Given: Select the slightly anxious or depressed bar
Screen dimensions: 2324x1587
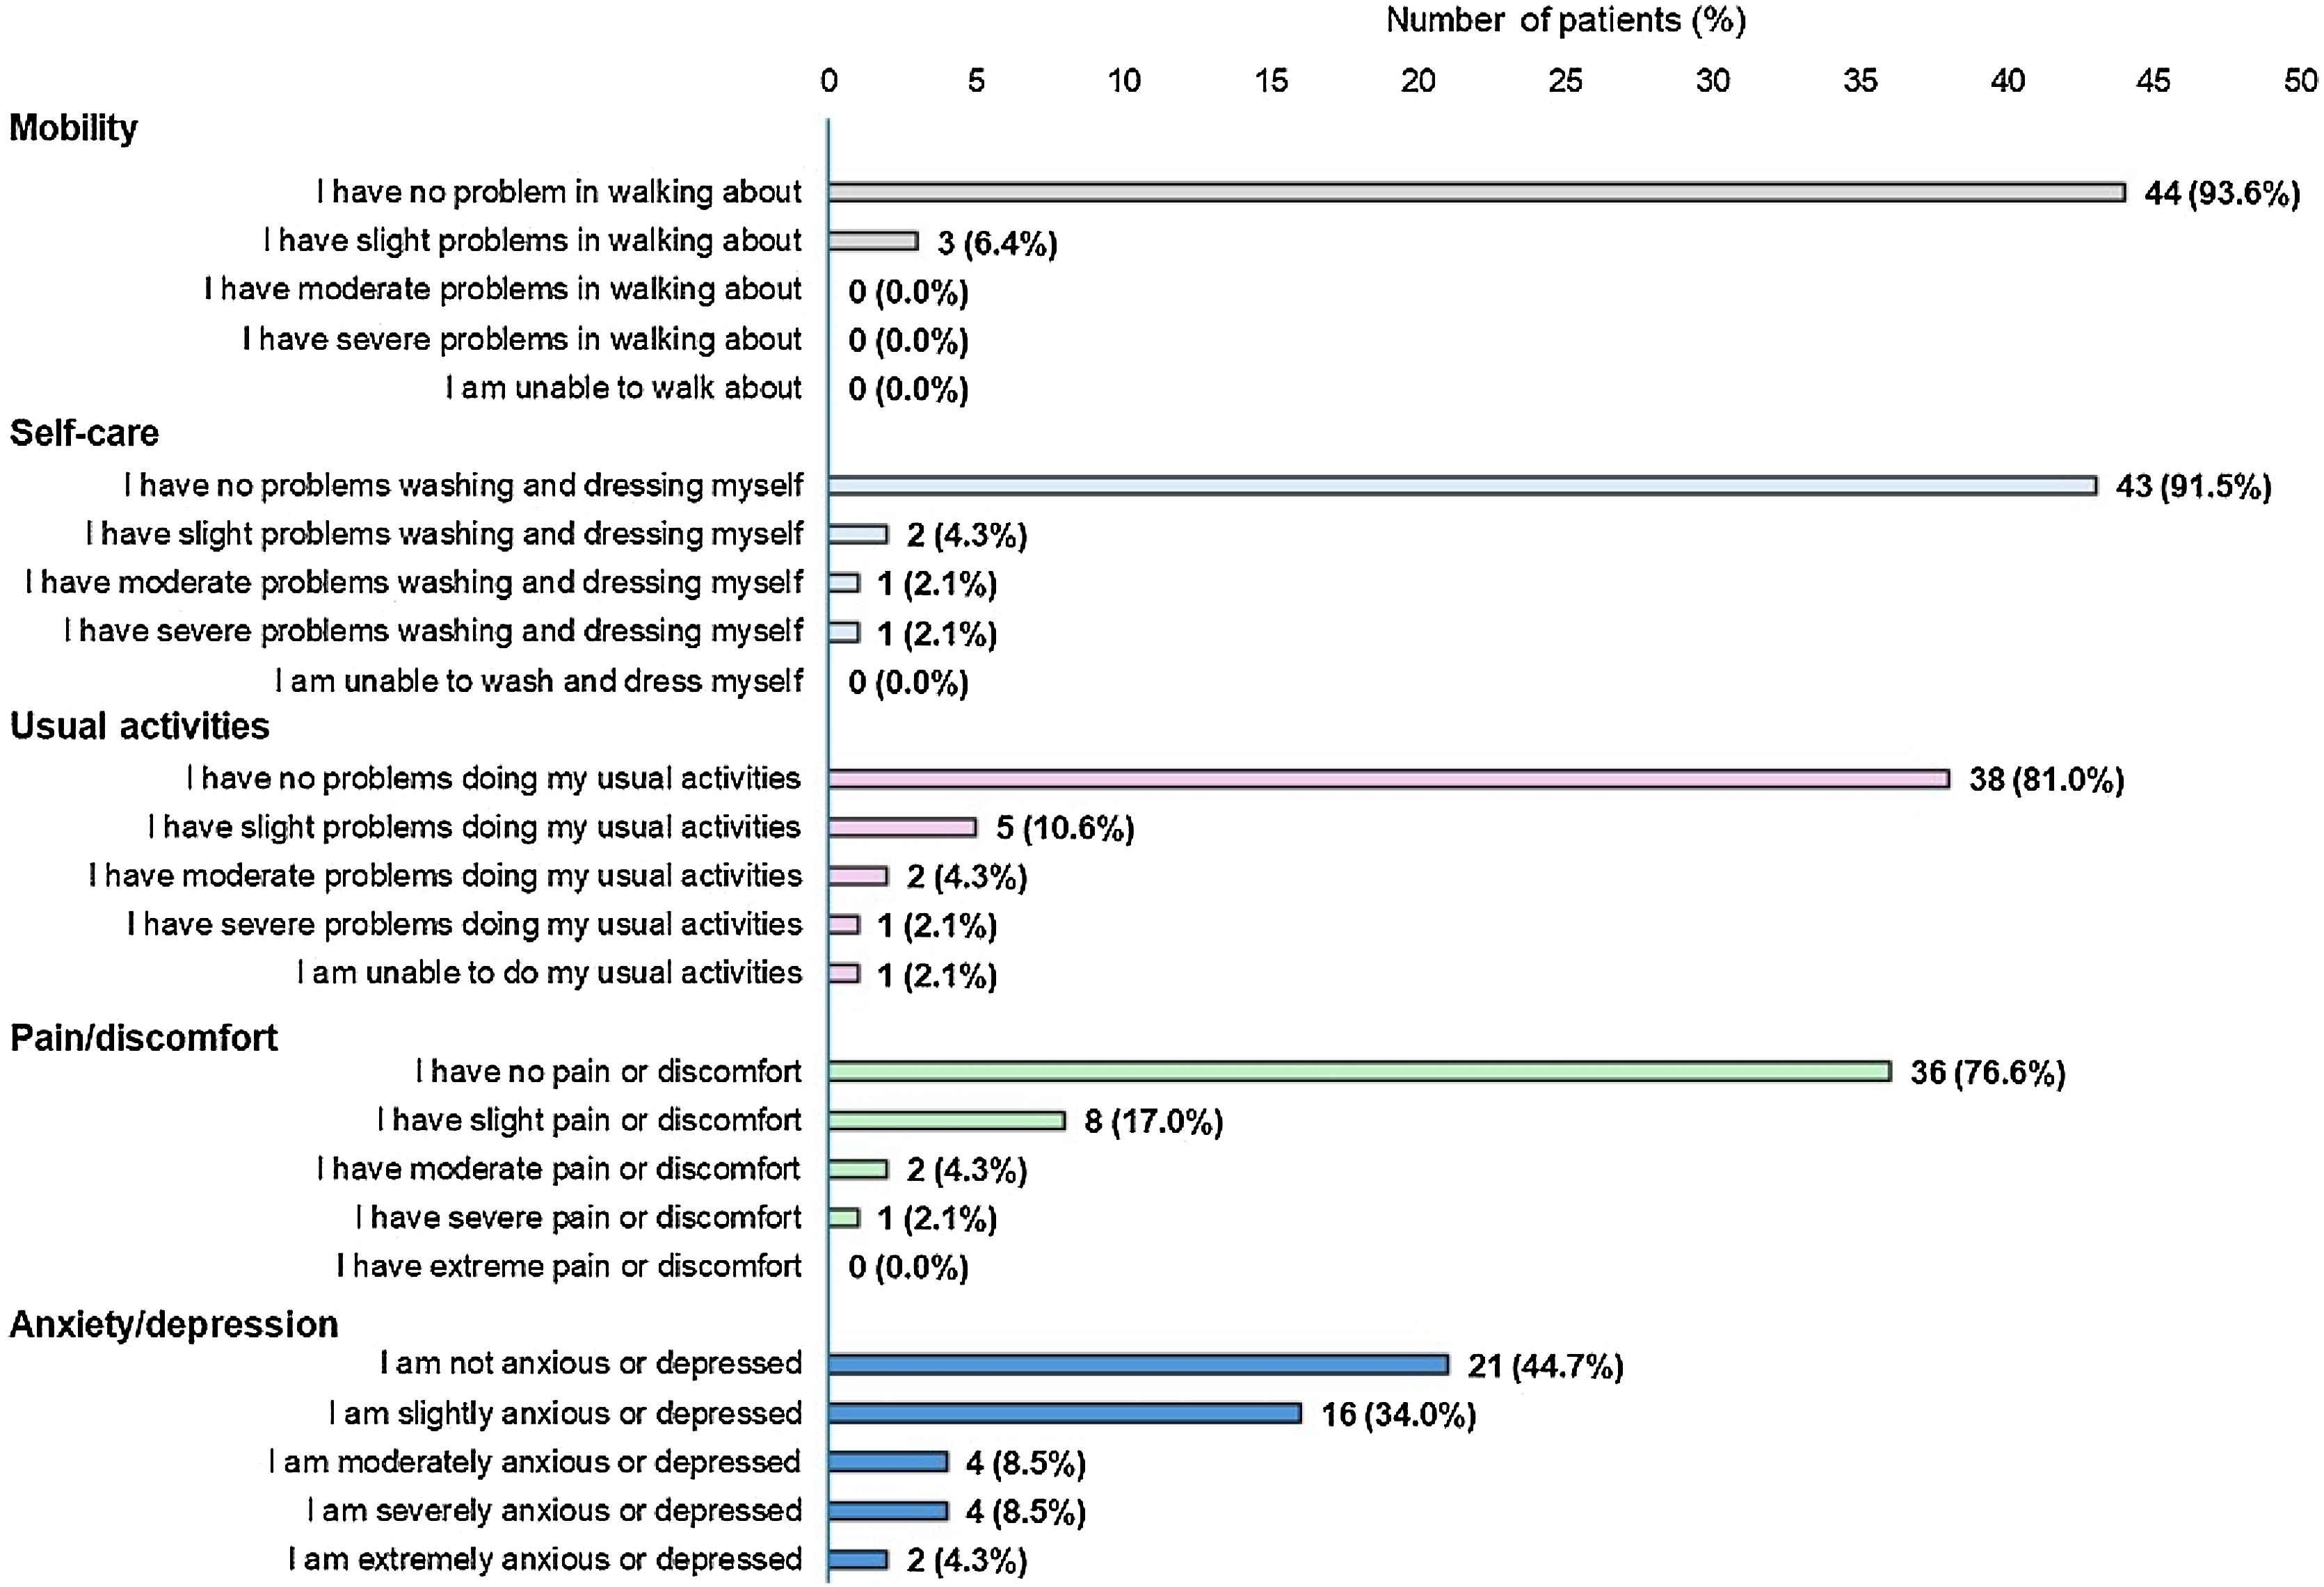Looking at the screenshot, I should point(1064,1413).
